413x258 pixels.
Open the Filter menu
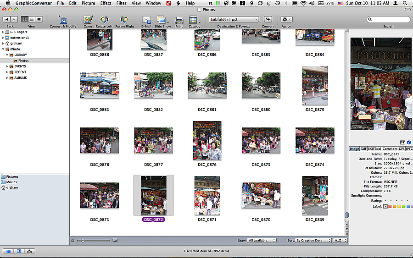121,3
